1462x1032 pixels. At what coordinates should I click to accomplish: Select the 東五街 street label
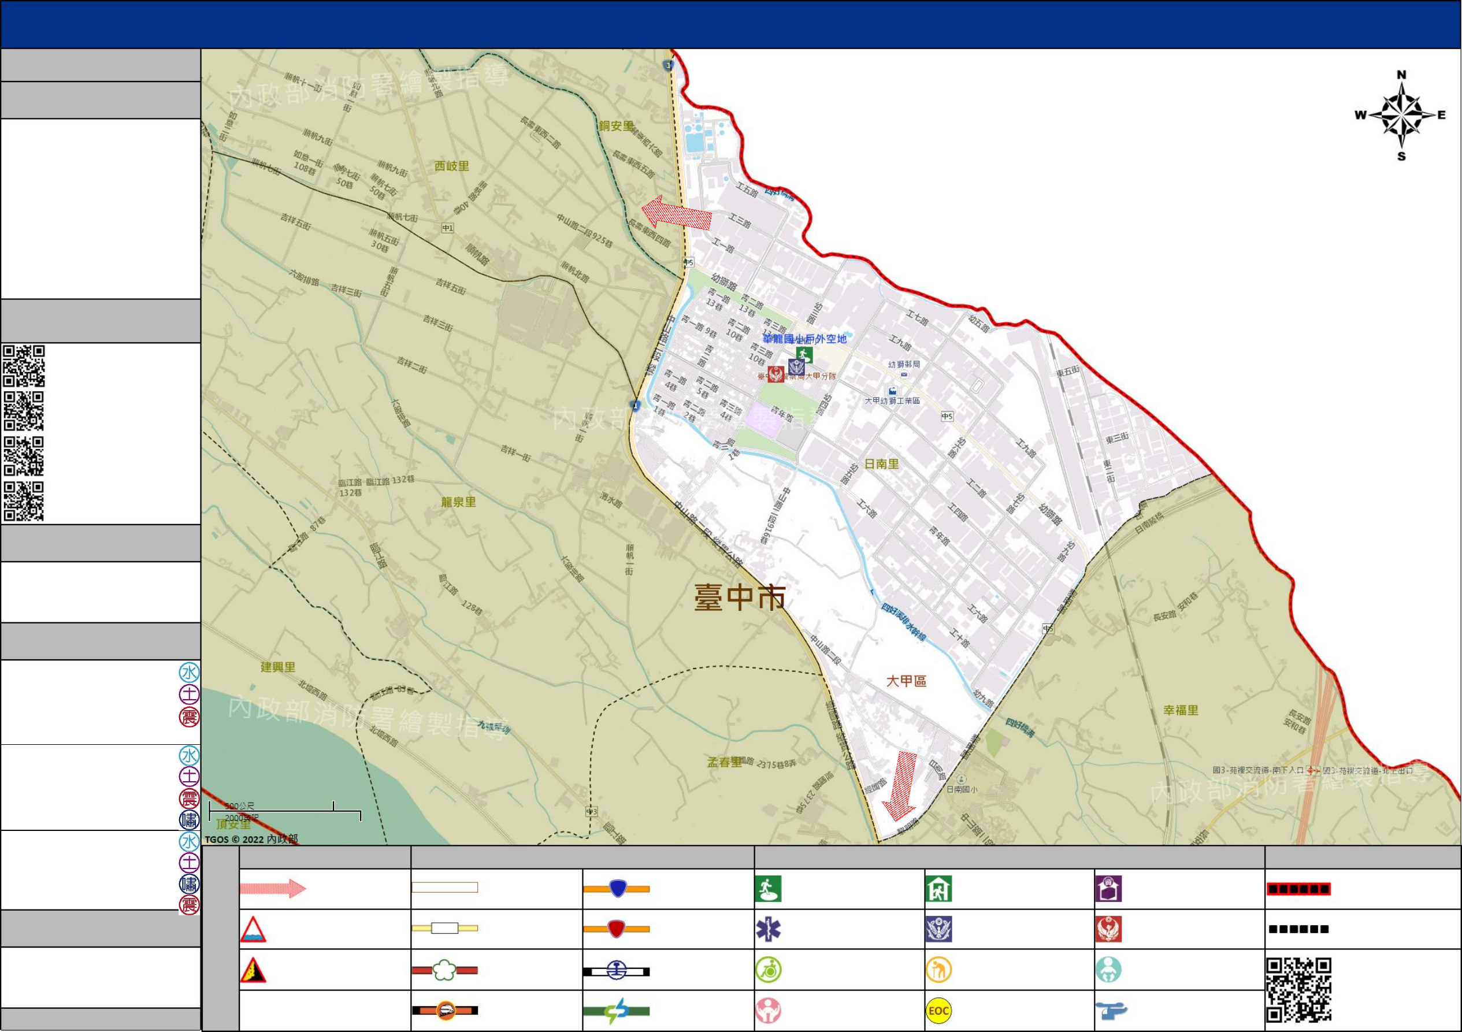1068,370
